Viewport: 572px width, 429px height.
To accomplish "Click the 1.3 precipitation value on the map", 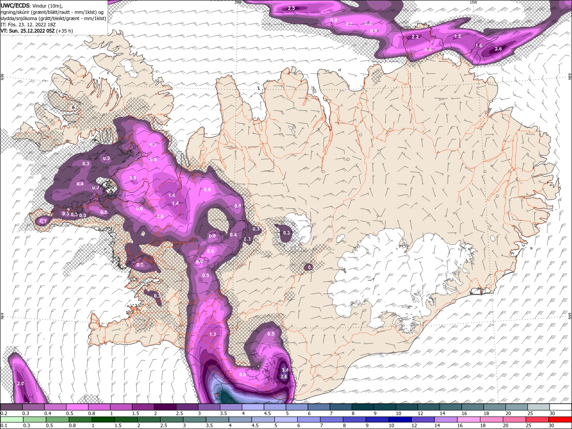I will (213, 334).
